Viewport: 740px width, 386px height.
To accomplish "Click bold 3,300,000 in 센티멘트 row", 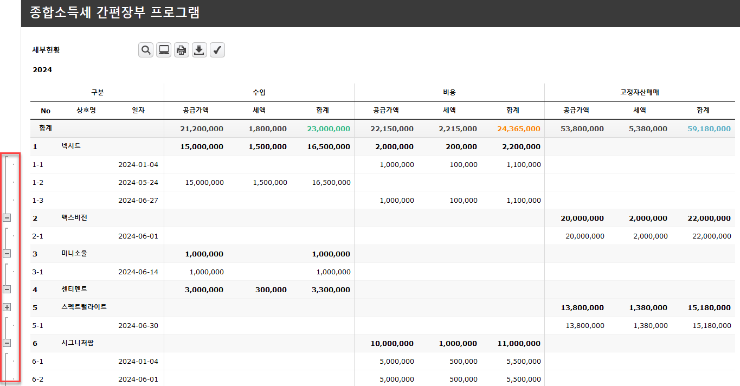I will point(331,289).
